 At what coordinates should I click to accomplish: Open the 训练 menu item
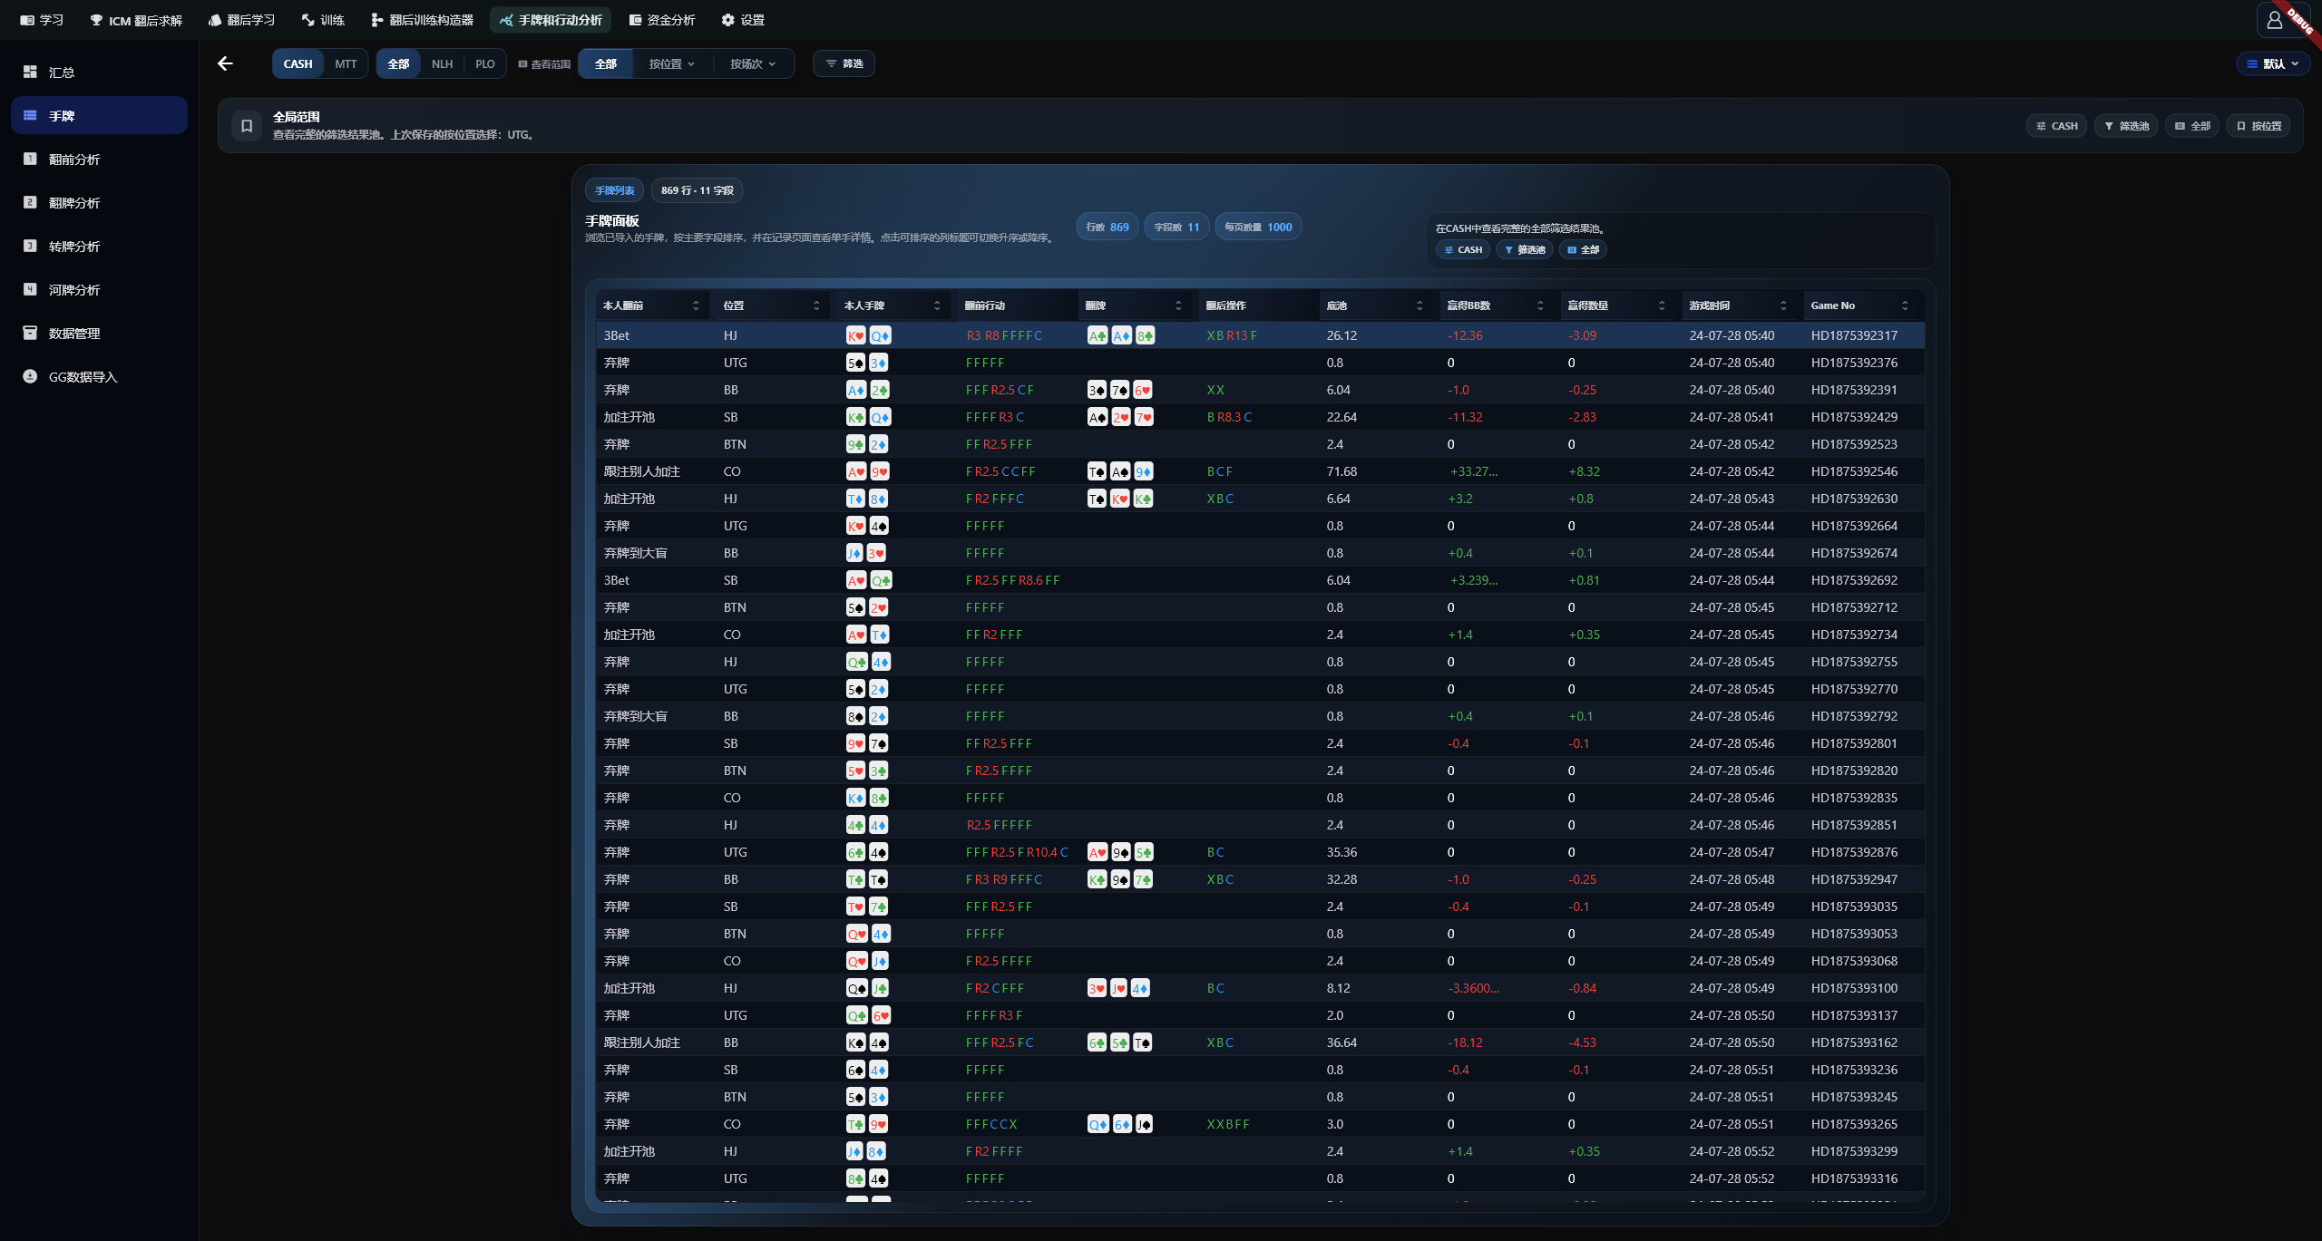tap(323, 20)
